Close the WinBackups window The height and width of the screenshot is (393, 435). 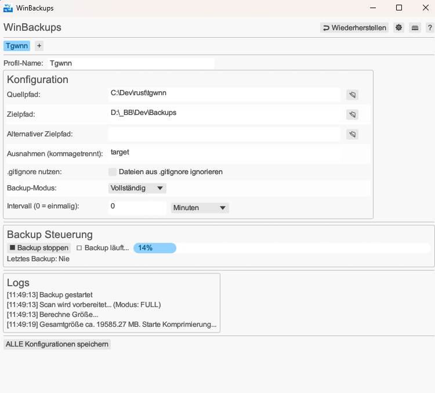point(425,8)
